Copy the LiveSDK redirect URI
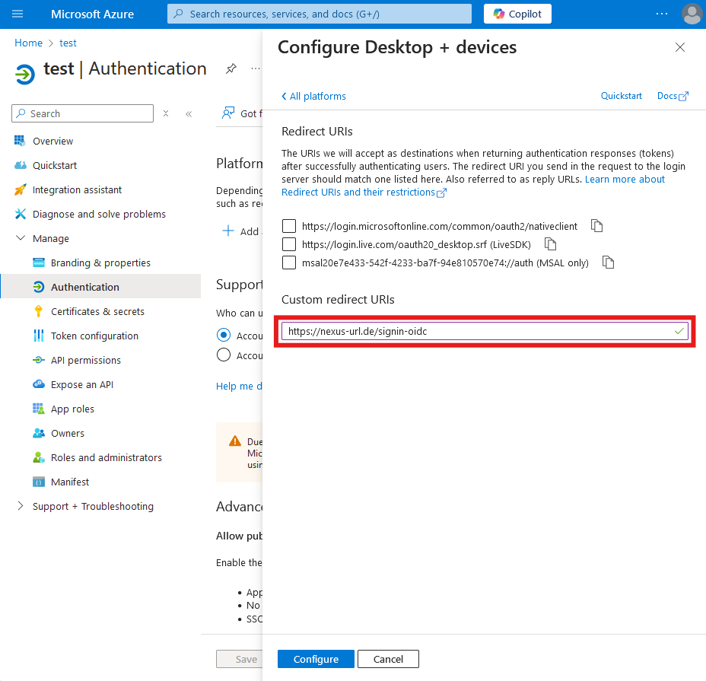 tap(550, 244)
